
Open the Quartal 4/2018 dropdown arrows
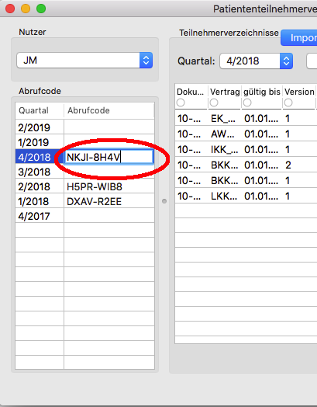coord(286,61)
